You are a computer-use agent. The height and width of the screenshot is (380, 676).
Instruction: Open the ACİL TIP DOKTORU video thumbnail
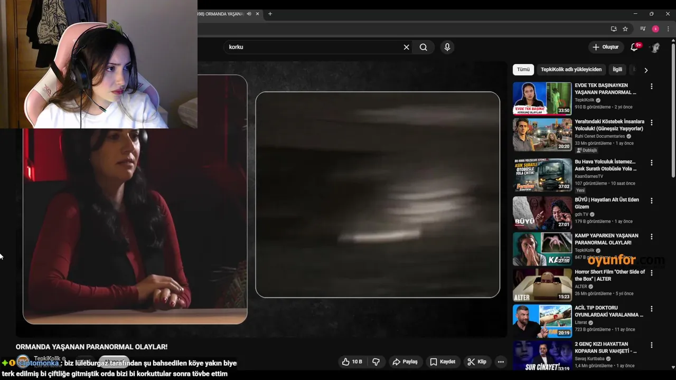[x=542, y=321]
